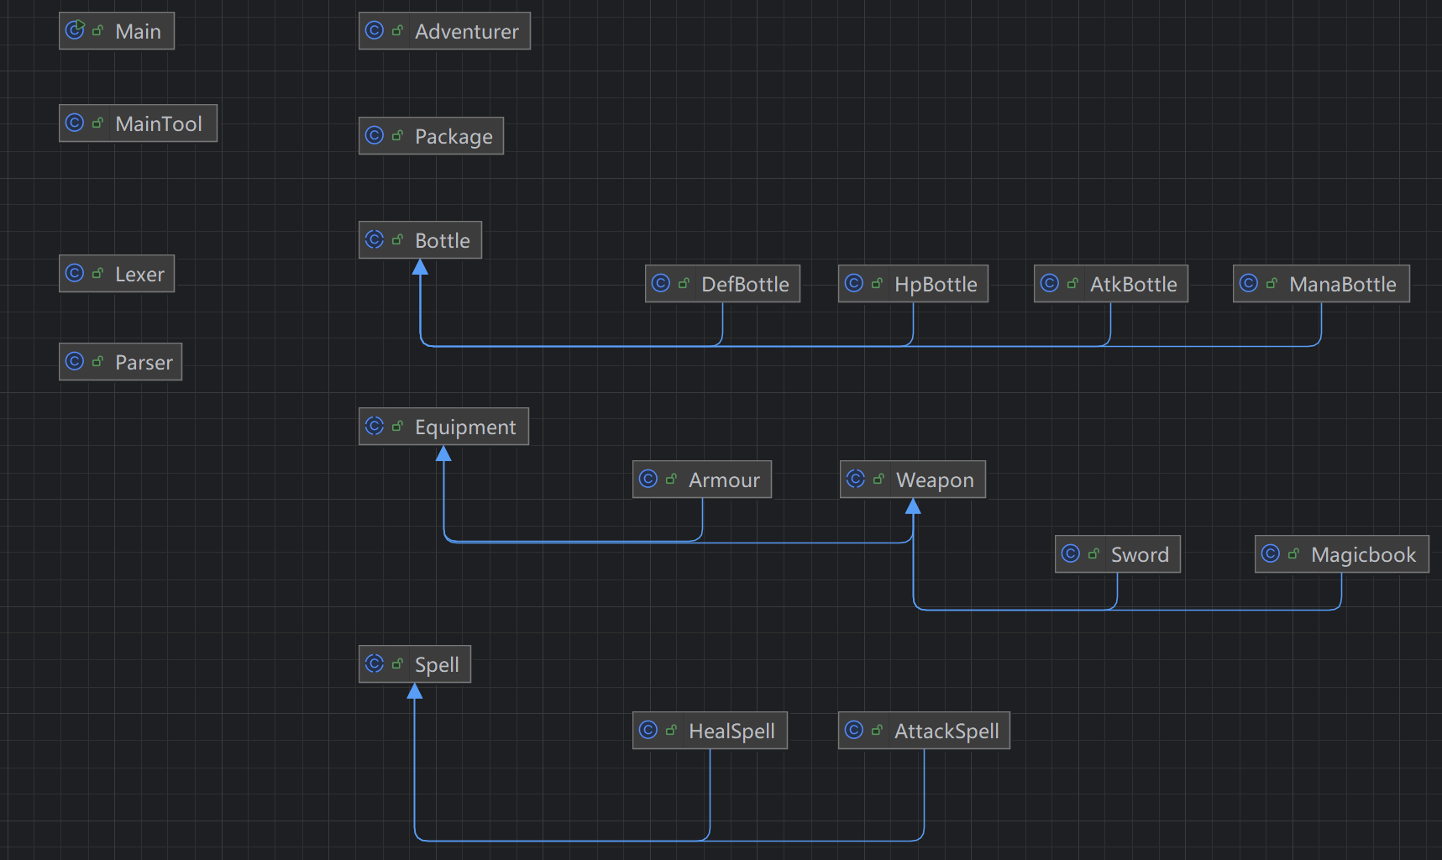Image resolution: width=1442 pixels, height=860 pixels.
Task: Select the "Equipment" class name label
Action: 465,427
